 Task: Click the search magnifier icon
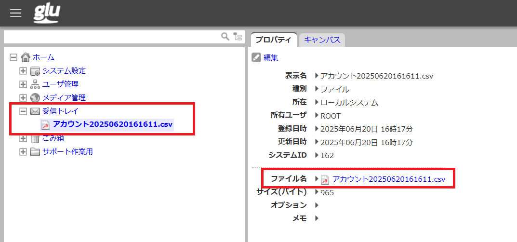point(225,37)
